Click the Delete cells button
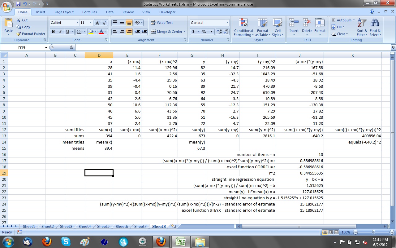 307,27
